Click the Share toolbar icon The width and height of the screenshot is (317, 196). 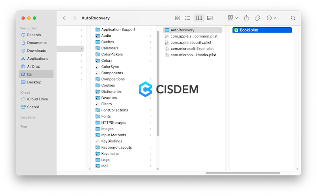[x=246, y=18]
